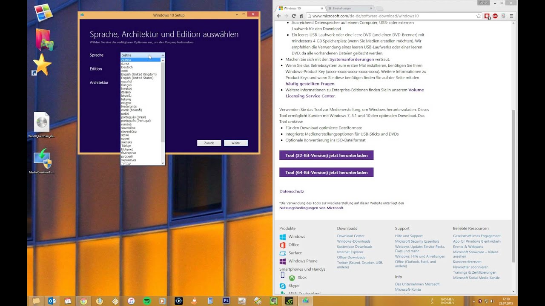This screenshot has height=306, width=545.
Task: Click the Zurück button in Setup
Action: [209, 143]
